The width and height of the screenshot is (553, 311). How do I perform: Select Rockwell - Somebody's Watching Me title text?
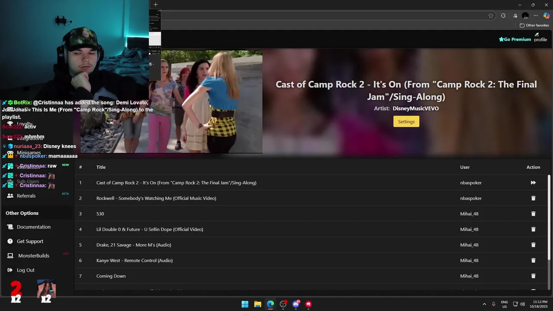point(156,198)
